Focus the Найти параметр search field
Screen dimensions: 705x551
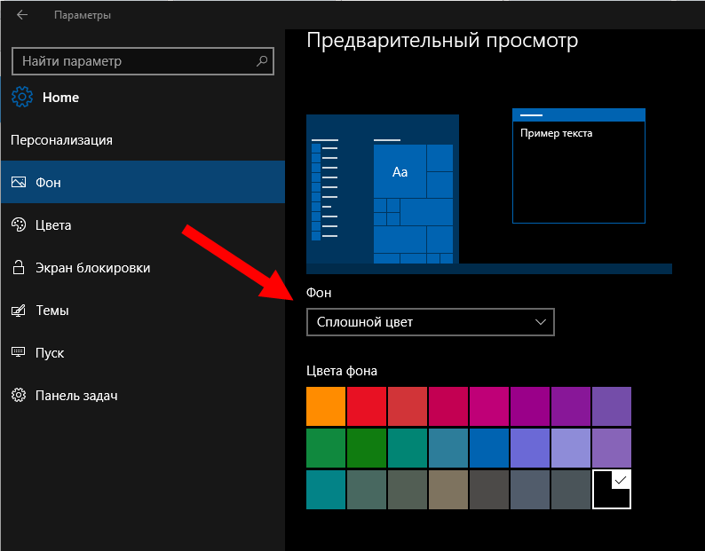143,61
